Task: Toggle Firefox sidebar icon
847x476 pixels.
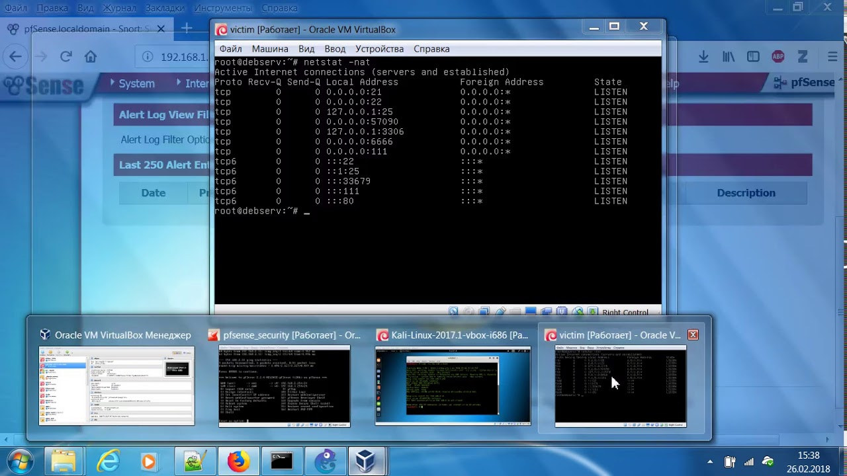Action: [x=752, y=57]
